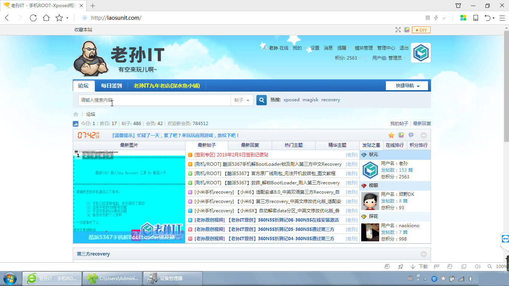Click the IE compatibility mode icon
This screenshot has width=509, height=286.
pyautogui.click(x=450, y=267)
